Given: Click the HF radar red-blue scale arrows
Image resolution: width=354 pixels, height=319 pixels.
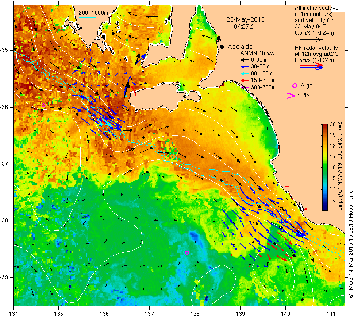Looking at the screenshot, I should [x=312, y=66].
